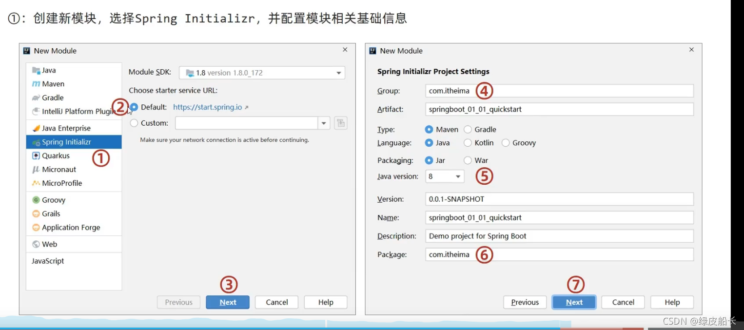Click Next in the left New Module dialog
This screenshot has width=744, height=330.
(228, 302)
